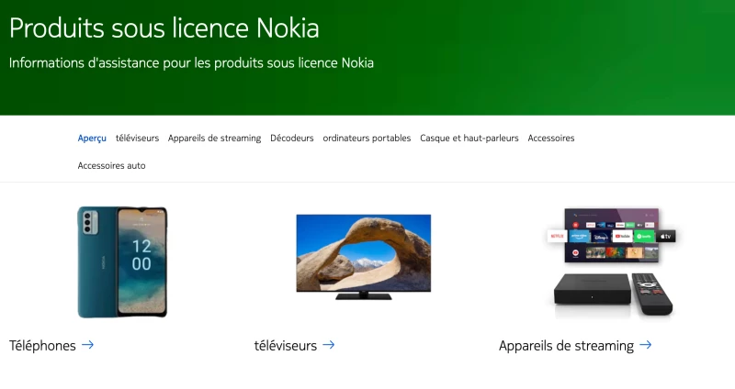Image resolution: width=735 pixels, height=389 pixels.
Task: Open Appareils de streaming category link below image
Action: (566, 346)
